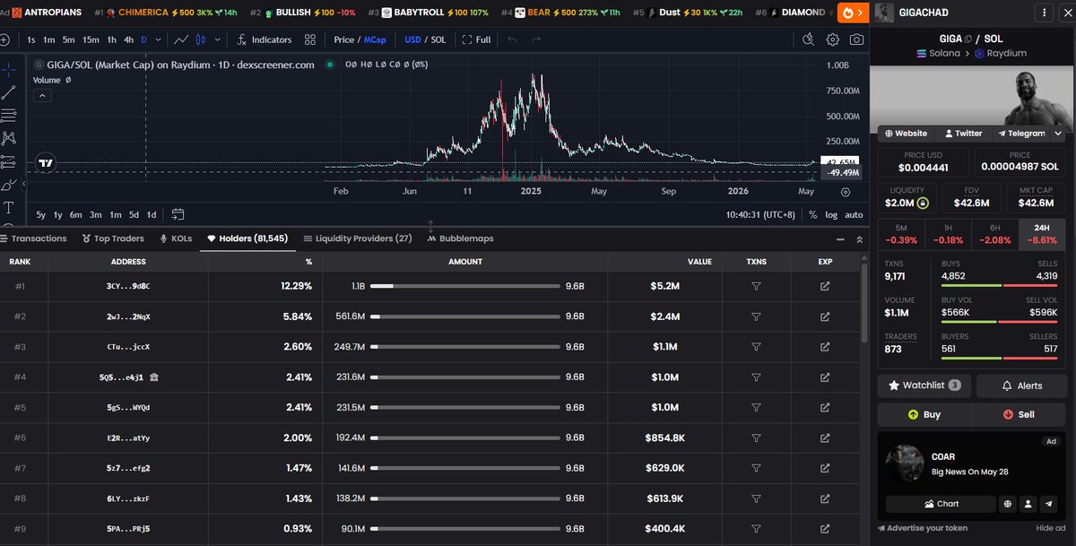1076x546 pixels.
Task: Open explorer link for holder 6LY...zkzF
Action: (825, 498)
